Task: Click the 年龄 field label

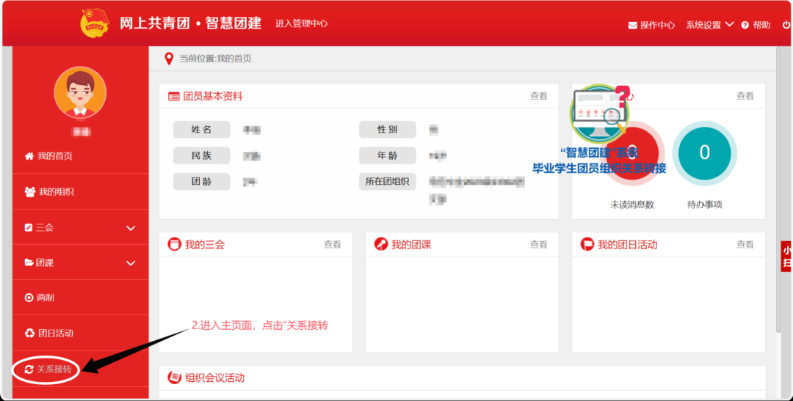Action: (x=388, y=155)
